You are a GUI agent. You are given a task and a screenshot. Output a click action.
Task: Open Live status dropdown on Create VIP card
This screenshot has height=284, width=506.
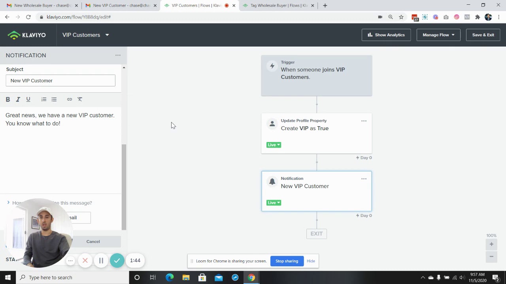pos(274,145)
